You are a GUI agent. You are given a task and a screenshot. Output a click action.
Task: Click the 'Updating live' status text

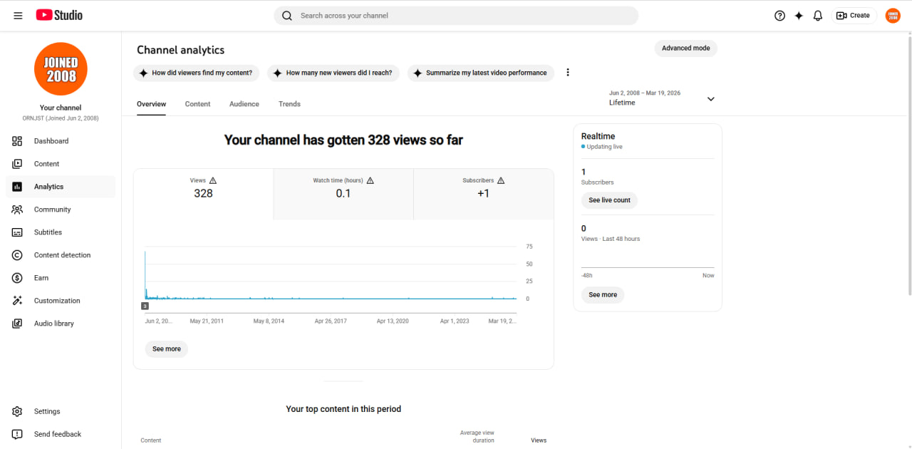[x=604, y=147]
